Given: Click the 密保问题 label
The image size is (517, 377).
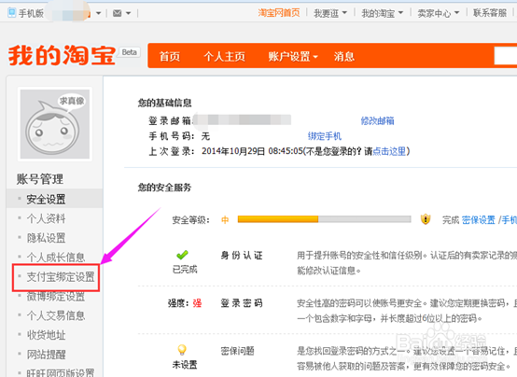Looking at the screenshot, I should pyautogui.click(x=237, y=351).
